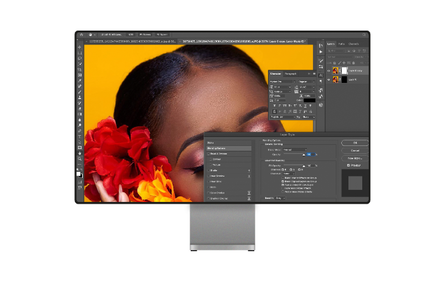Open the History panel icon
Screen dimensions: 445x286
[321, 46]
